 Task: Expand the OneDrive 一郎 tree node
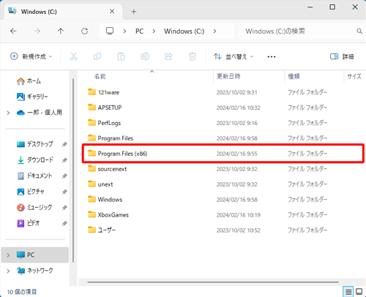[x=8, y=113]
